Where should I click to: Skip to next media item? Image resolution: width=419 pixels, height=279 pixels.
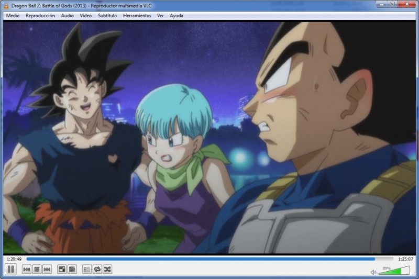tap(47, 269)
